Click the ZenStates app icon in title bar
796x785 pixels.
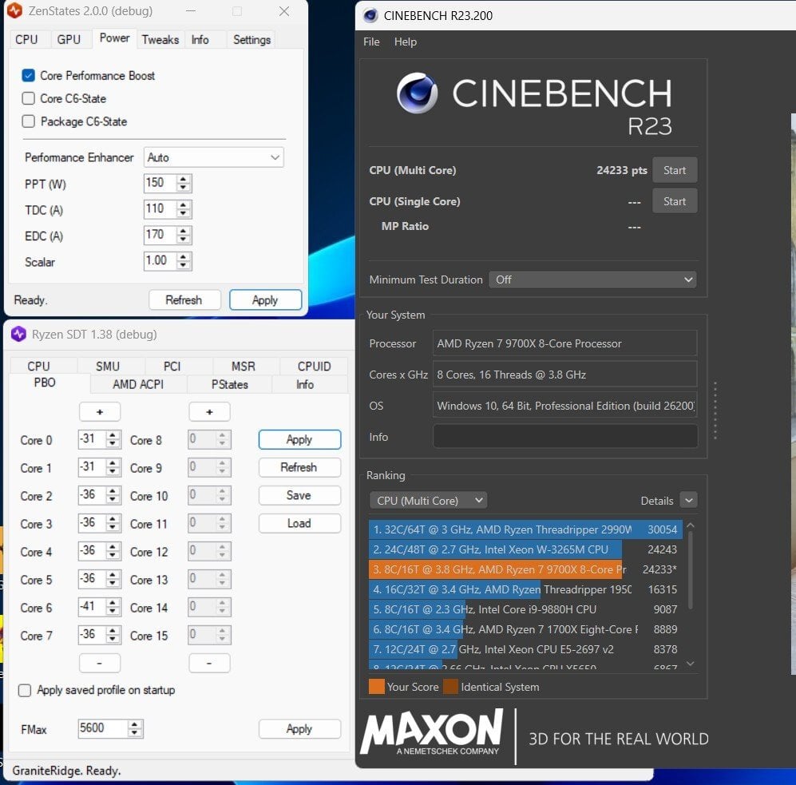[14, 10]
